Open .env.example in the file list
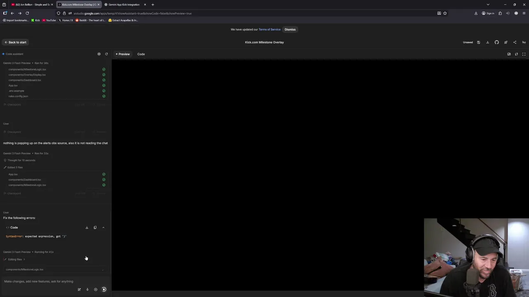Image resolution: width=529 pixels, height=297 pixels. click(16, 91)
